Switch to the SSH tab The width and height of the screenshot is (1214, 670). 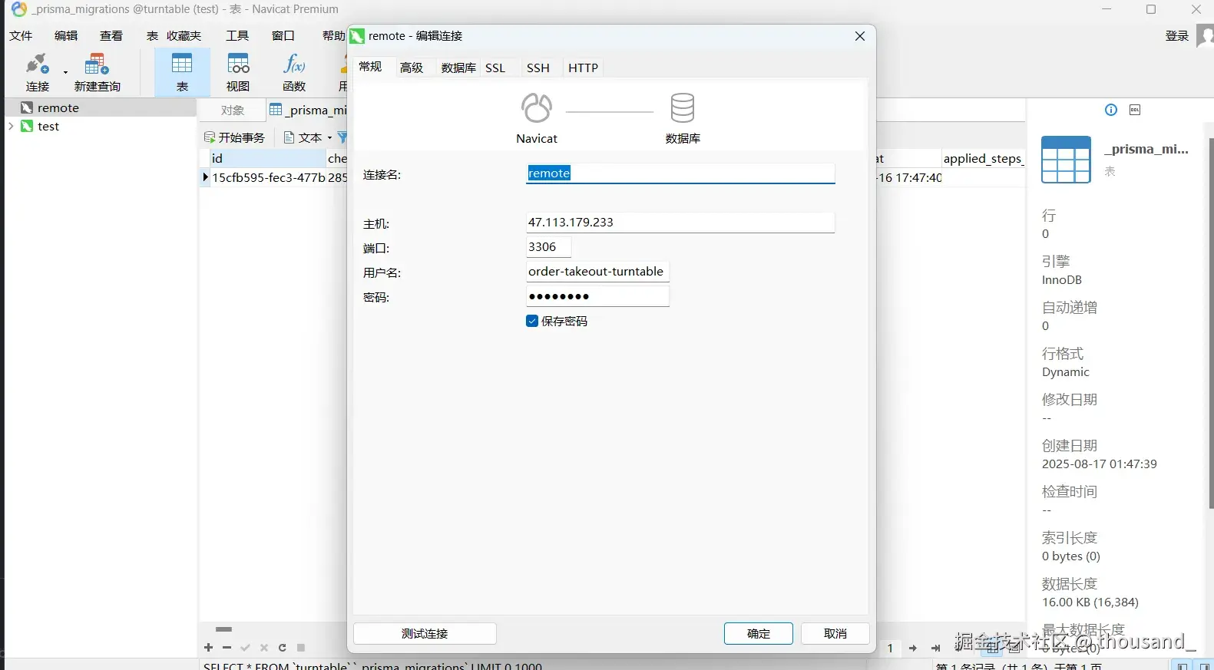click(x=538, y=68)
